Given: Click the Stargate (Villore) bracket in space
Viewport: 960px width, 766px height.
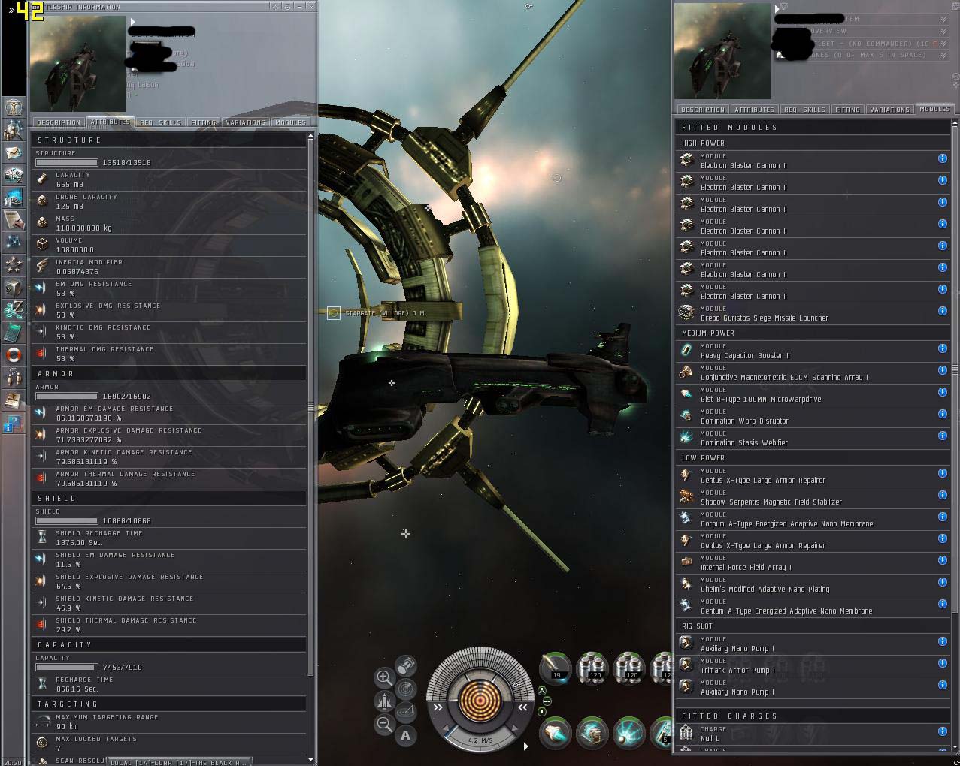Looking at the screenshot, I should click(334, 313).
